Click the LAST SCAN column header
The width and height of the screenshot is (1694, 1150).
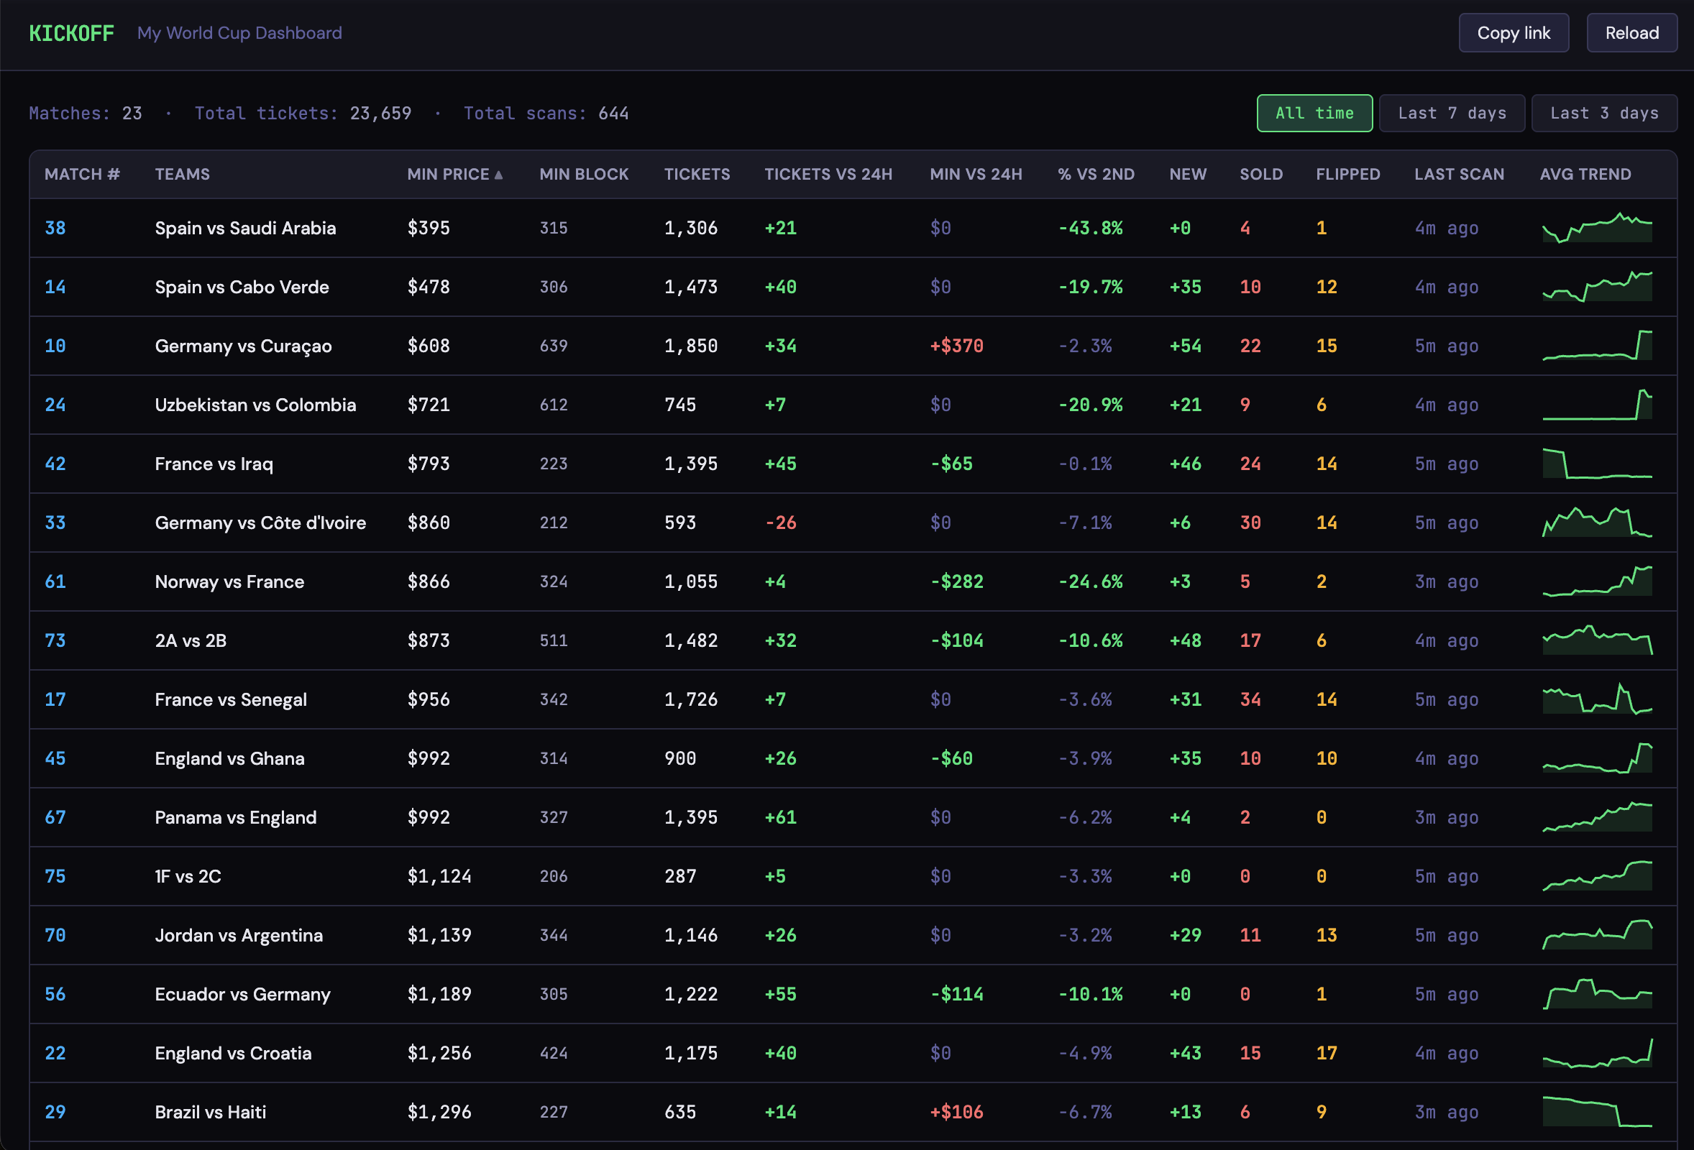point(1460,174)
